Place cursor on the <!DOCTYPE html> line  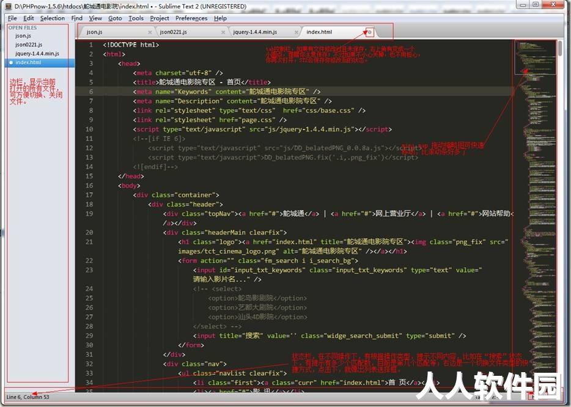(131, 45)
